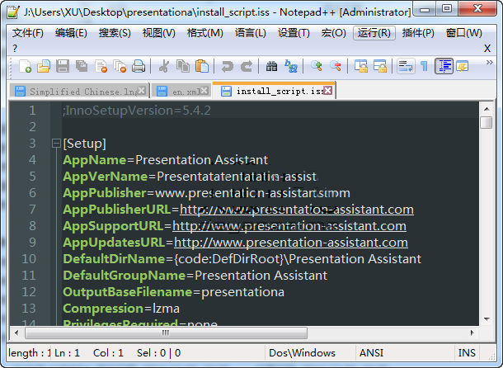This screenshot has height=368, width=503.
Task: Click the Copy toolbar icon
Action: (x=183, y=66)
